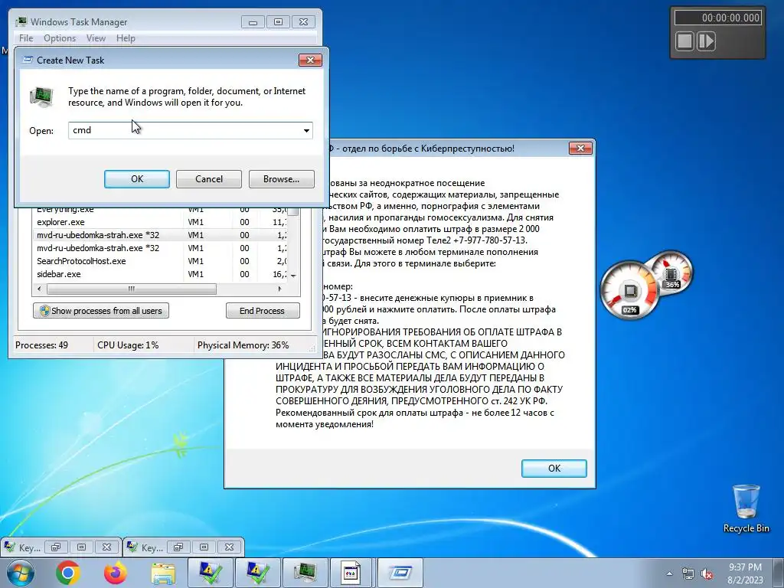Viewport: 784px width, 588px height.
Task: Open the Recycle Bin desktop icon
Action: [x=746, y=508]
